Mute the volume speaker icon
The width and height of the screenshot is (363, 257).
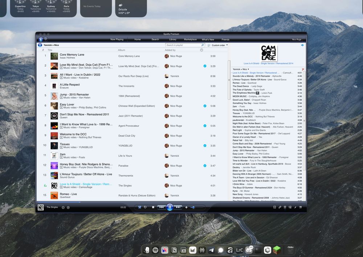tap(186, 207)
